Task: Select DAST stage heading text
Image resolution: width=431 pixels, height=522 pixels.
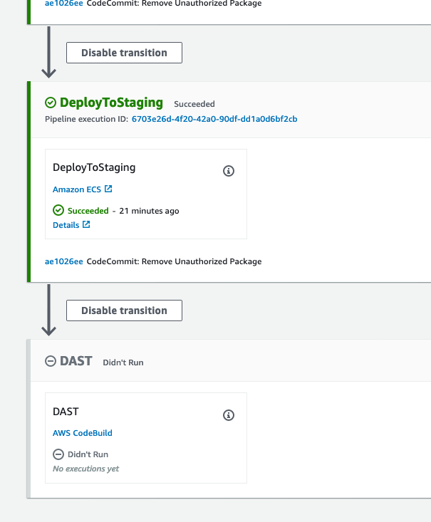Action: (76, 361)
